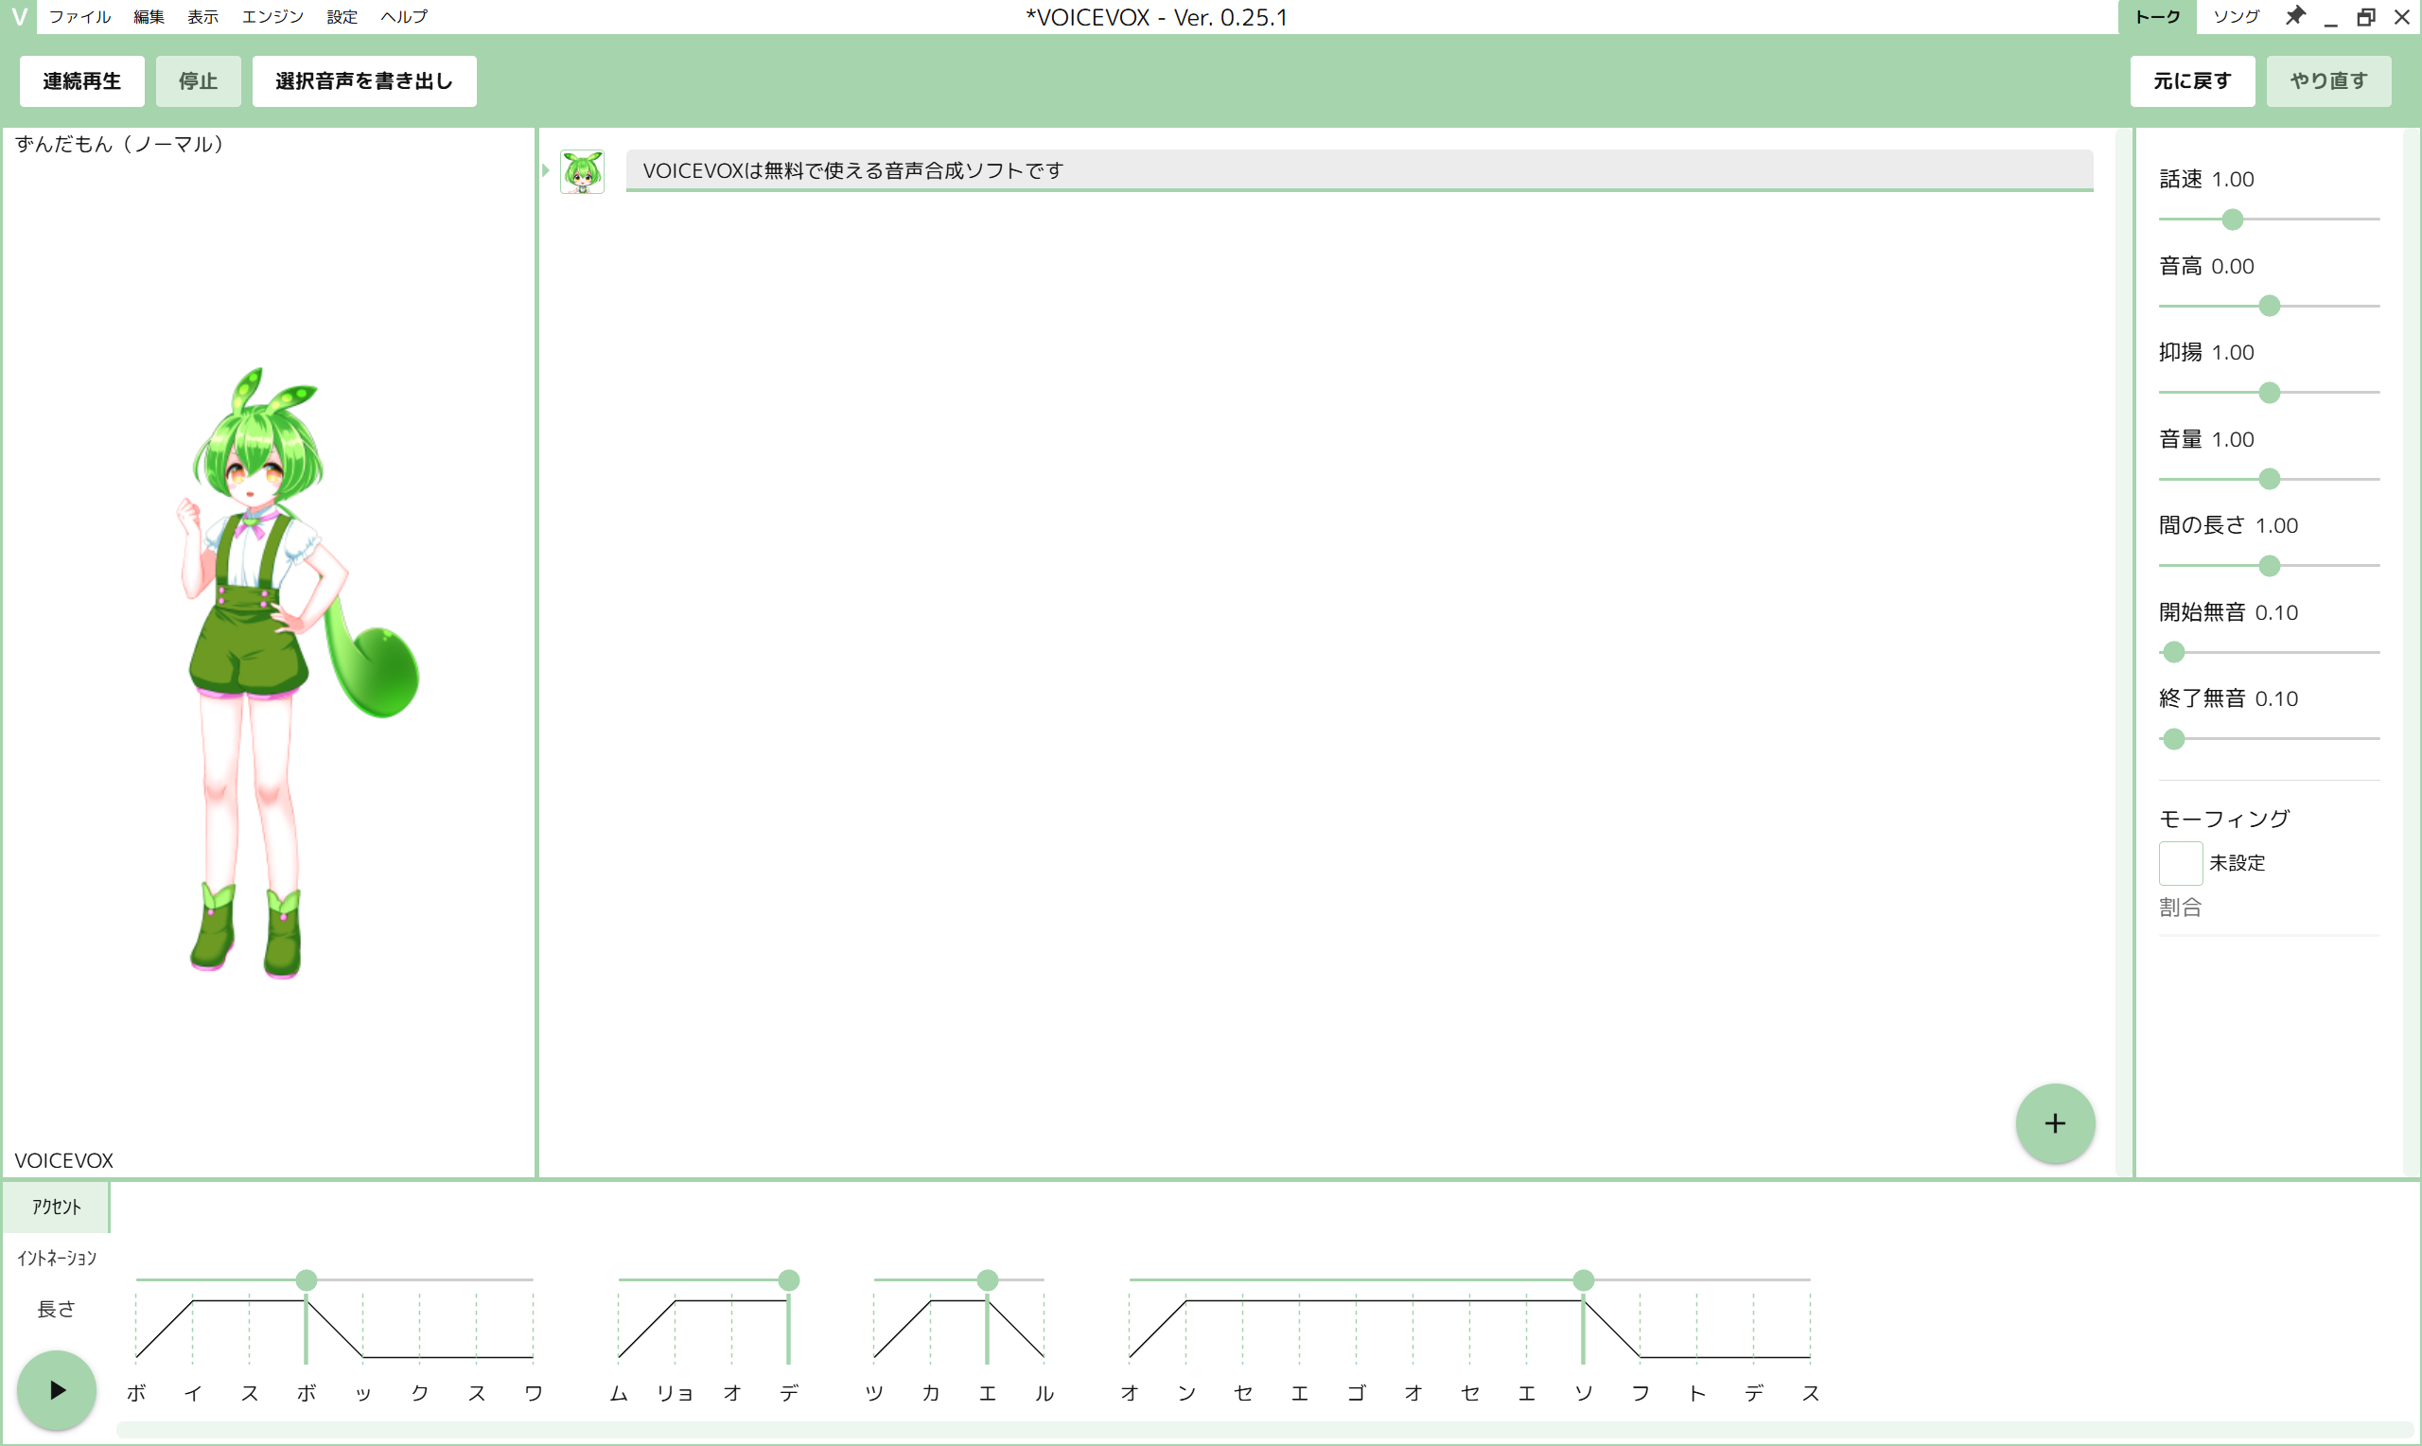Open morphing character selector box 未設定
Image resolution: width=2422 pixels, height=1446 pixels.
point(2180,862)
